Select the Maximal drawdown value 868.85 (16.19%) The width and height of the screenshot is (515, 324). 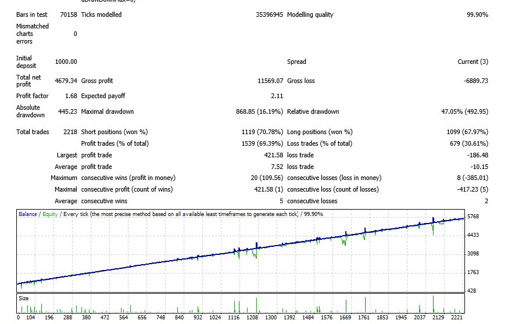(260, 111)
